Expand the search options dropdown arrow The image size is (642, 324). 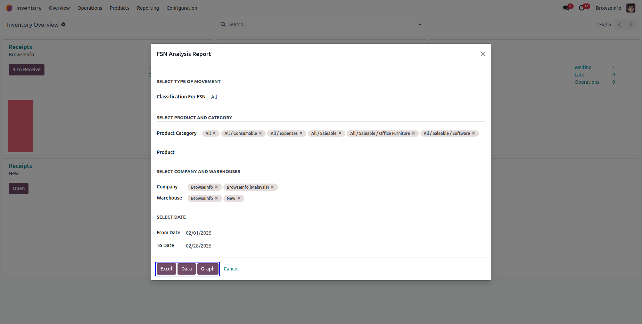(420, 24)
